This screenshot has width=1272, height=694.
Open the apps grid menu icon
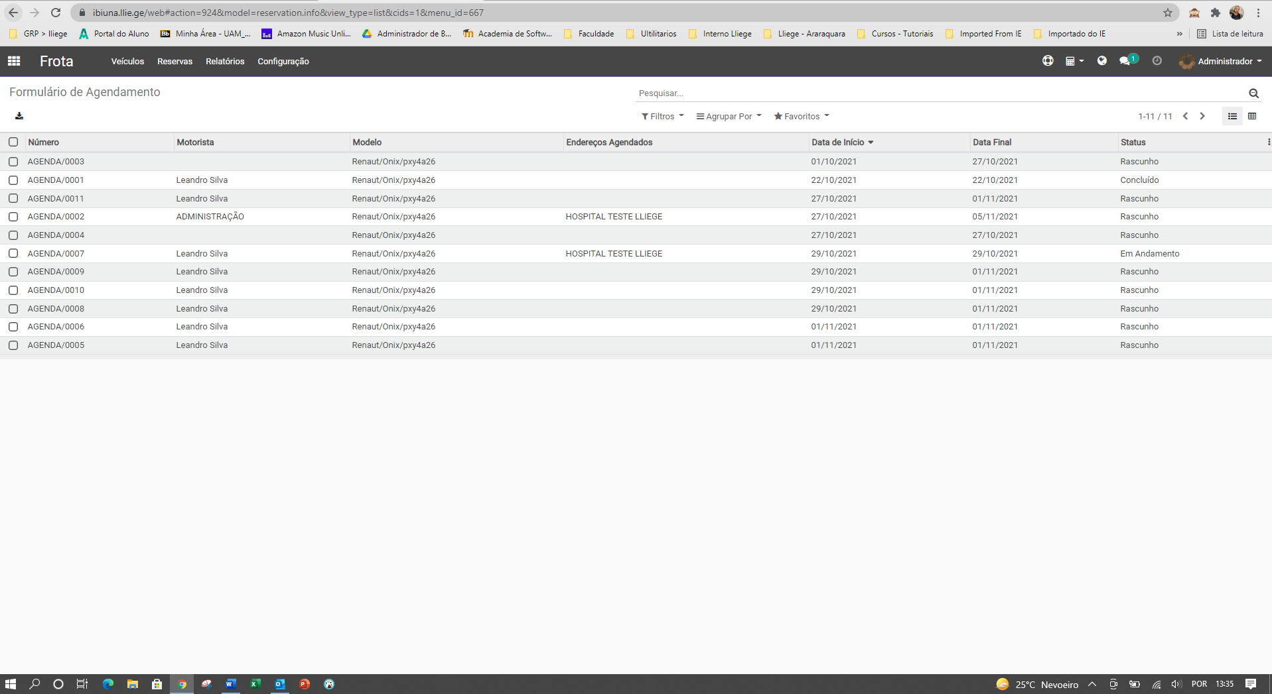tap(14, 61)
